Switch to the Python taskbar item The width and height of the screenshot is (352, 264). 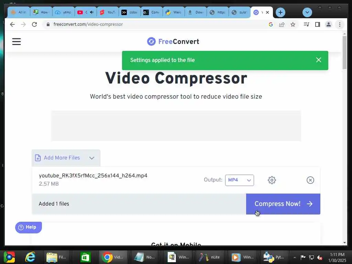[274, 257]
